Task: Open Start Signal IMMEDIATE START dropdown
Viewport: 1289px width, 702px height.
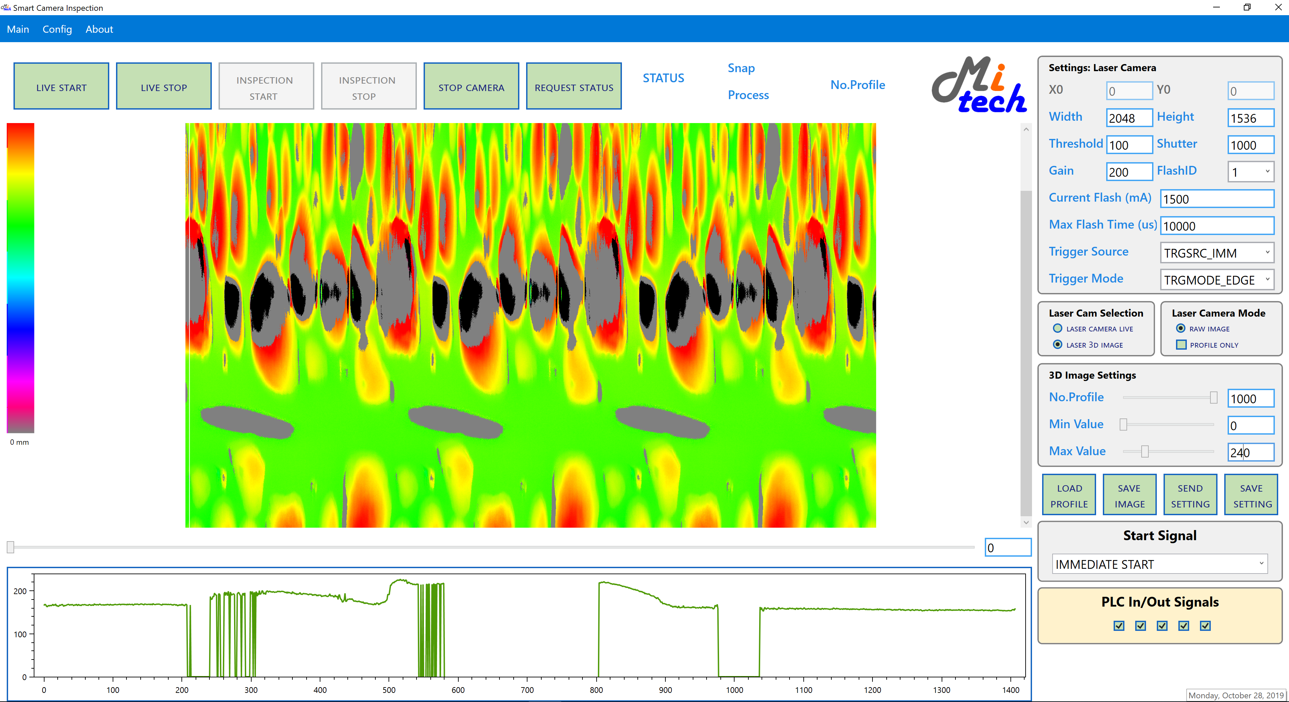Action: pos(1160,564)
